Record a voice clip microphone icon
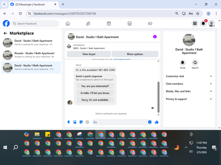 (x=69, y=122)
